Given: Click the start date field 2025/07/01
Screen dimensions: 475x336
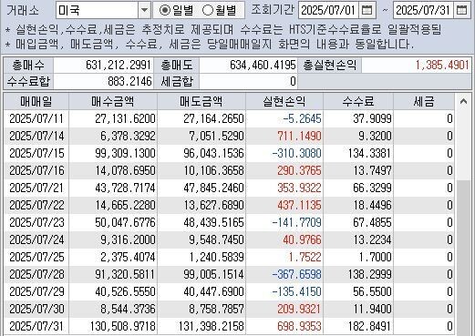Looking at the screenshot, I should click(329, 11).
